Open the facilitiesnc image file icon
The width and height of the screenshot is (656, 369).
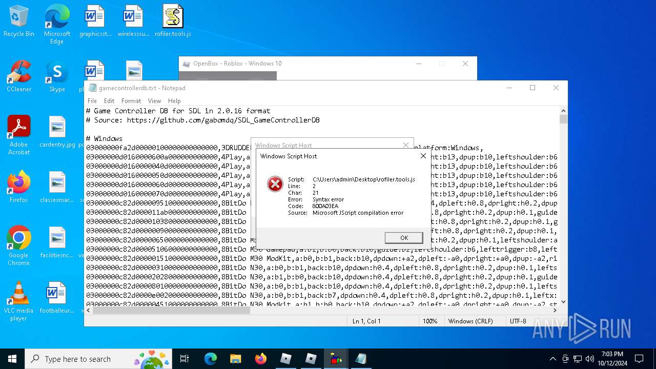57,242
